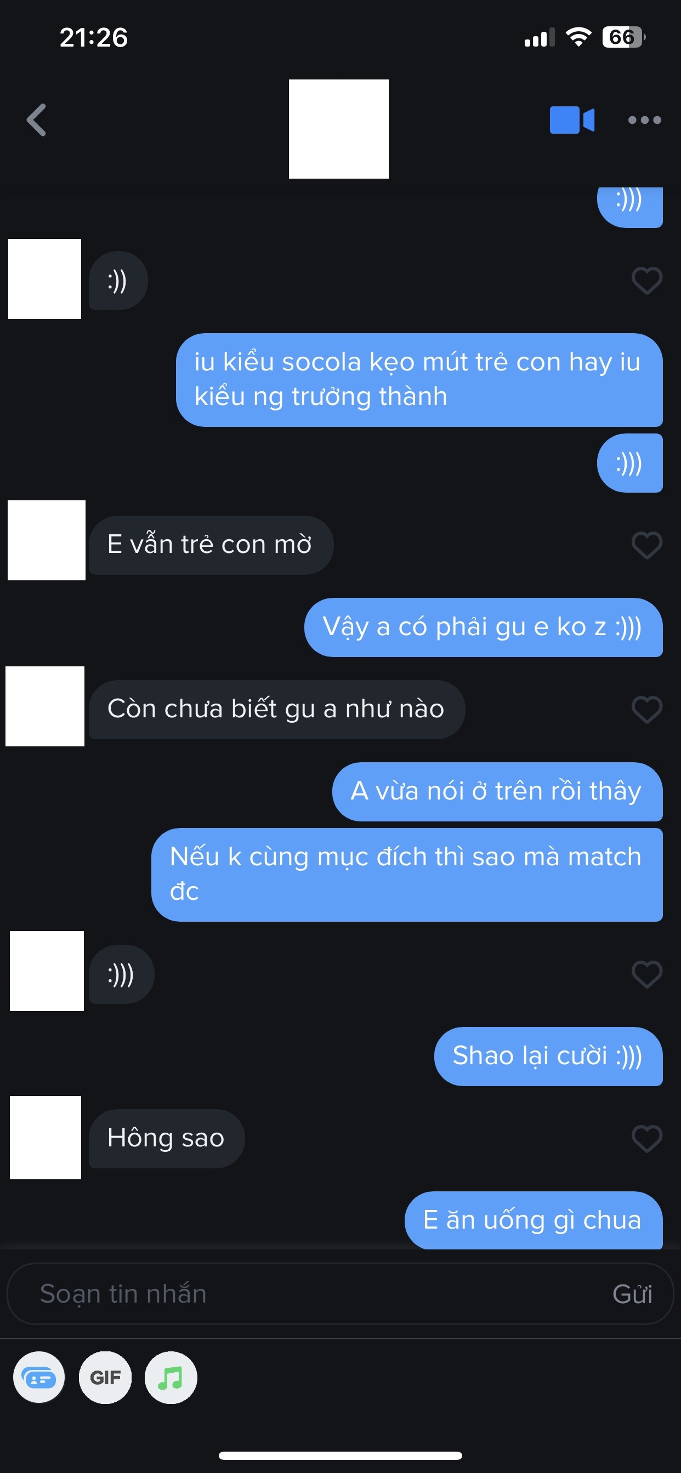Tap the "E ăn uống gì chua" bubble
Viewport: 681px width, 1473px height.
click(534, 1220)
